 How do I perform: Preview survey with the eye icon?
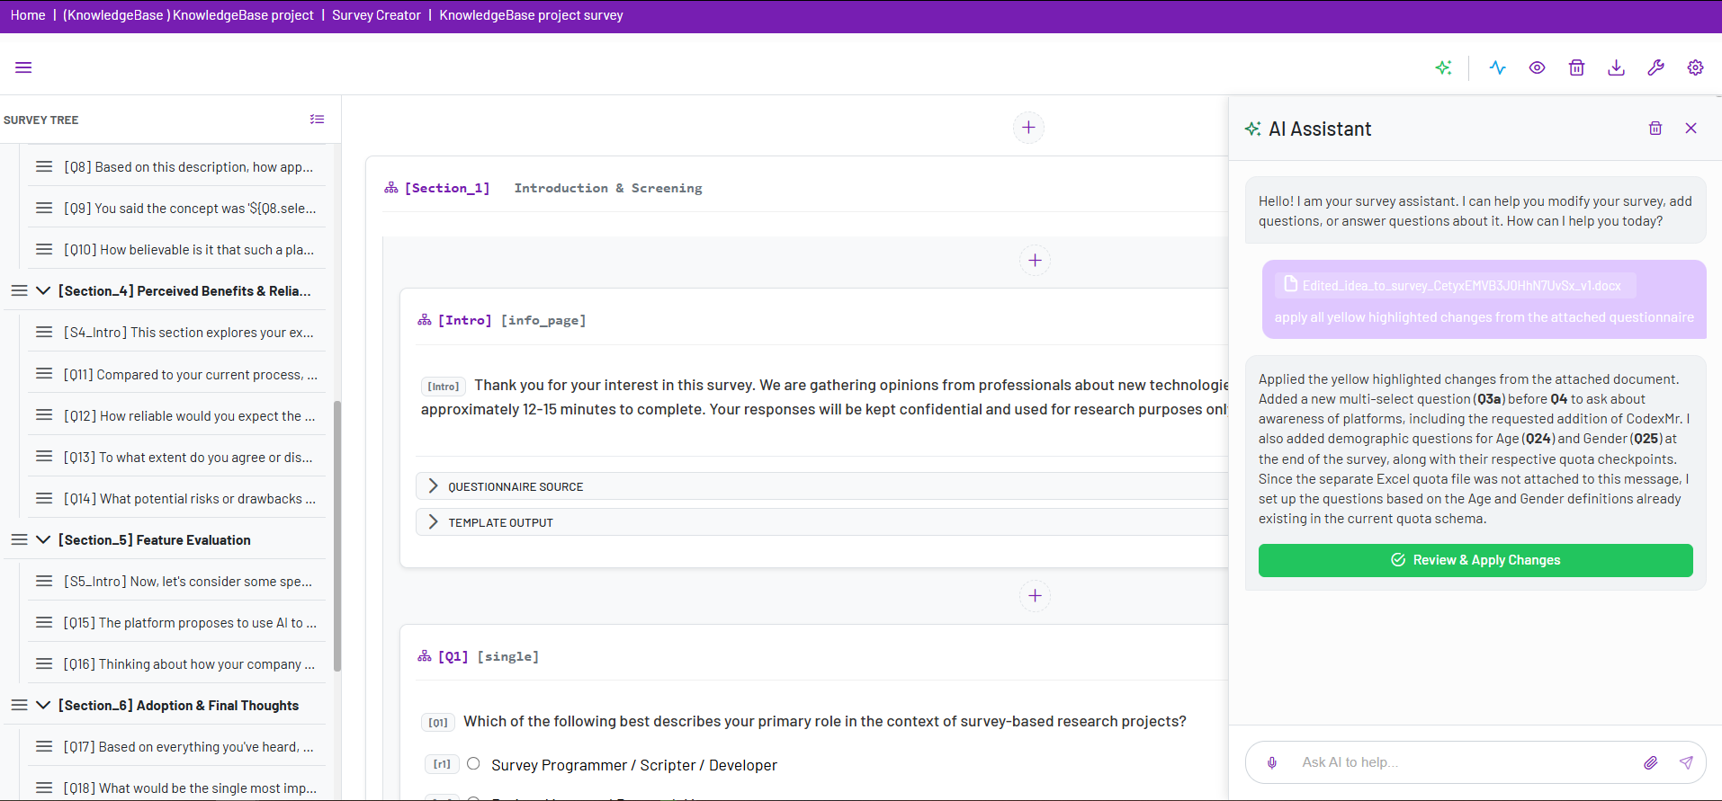tap(1537, 67)
